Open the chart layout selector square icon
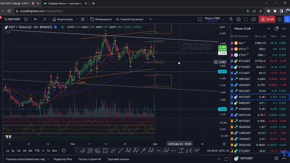290x163 pixels. pyautogui.click(x=200, y=19)
